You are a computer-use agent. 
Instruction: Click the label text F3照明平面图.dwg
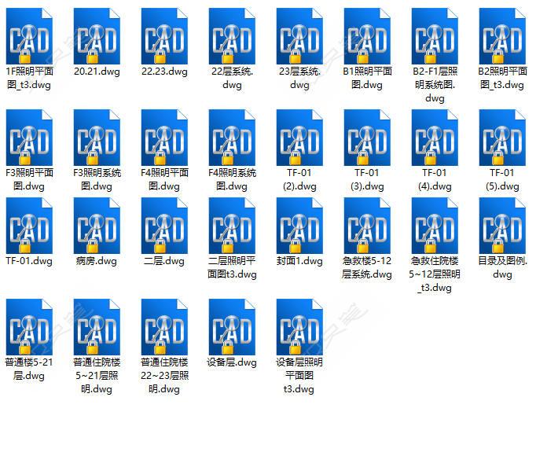pyautogui.click(x=29, y=179)
